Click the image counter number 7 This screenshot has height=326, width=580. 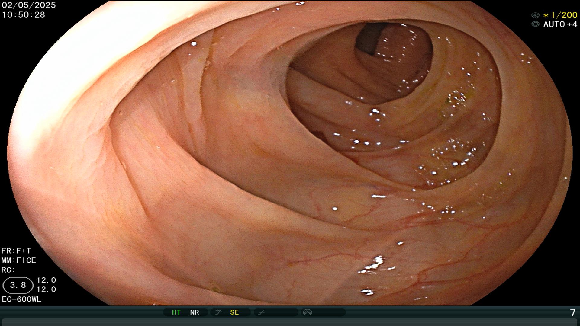[x=572, y=312]
